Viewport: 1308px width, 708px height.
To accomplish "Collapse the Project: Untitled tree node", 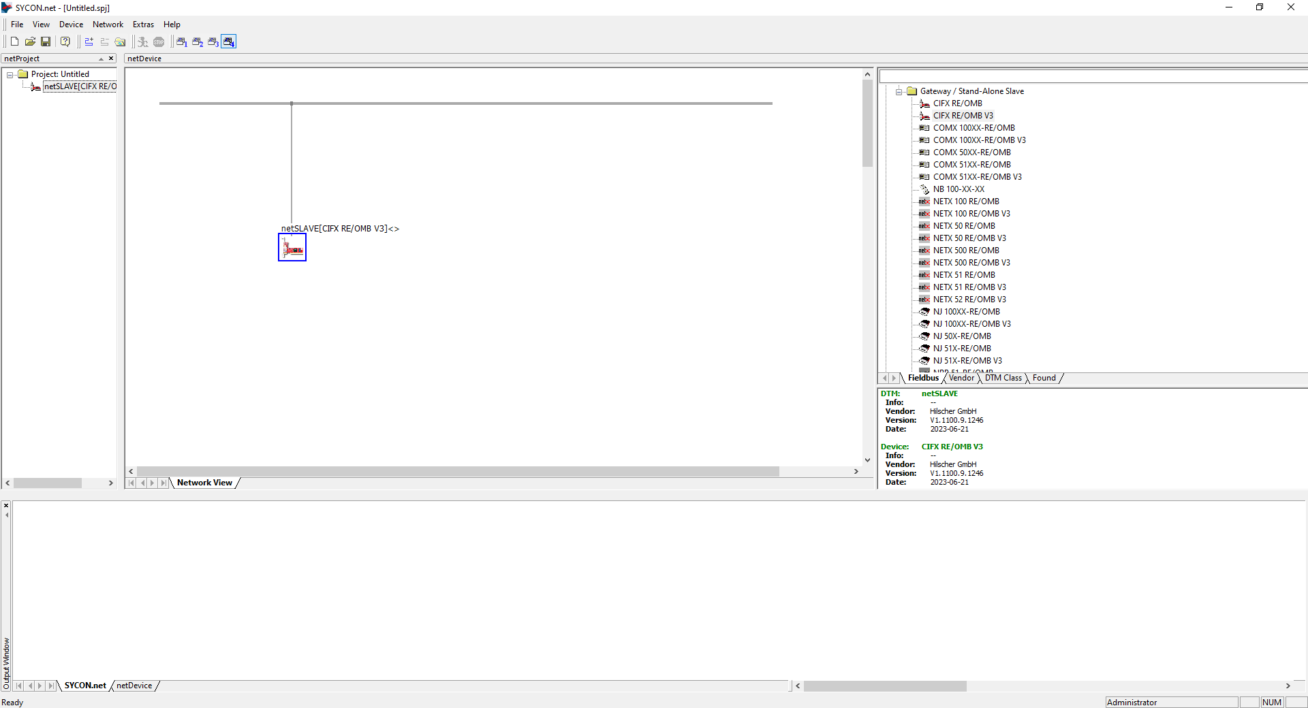I will coord(10,74).
